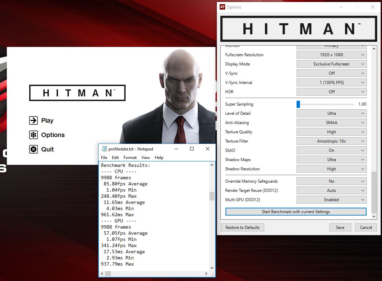Viewport: 382px width, 281px height.
Task: Click the Options text in Hitman launcher
Action: (53, 135)
